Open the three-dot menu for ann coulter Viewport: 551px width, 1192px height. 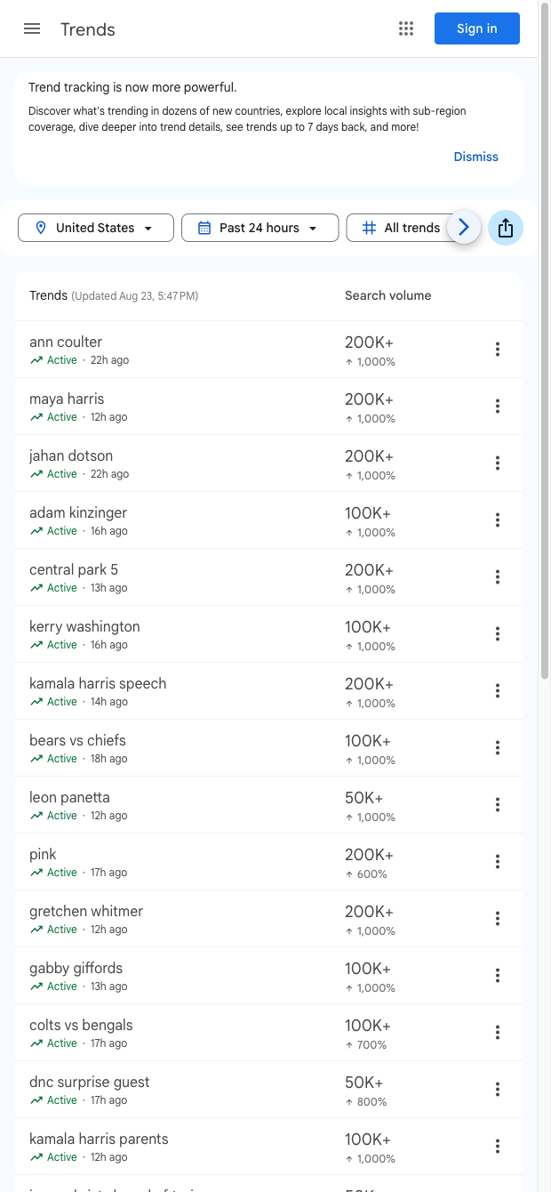497,349
